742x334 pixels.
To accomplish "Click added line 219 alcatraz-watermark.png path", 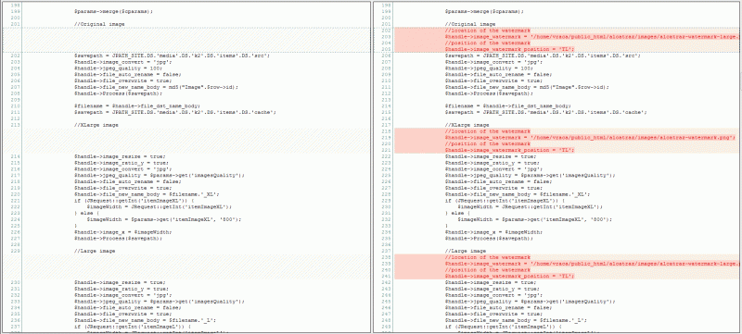I will click(x=590, y=137).
